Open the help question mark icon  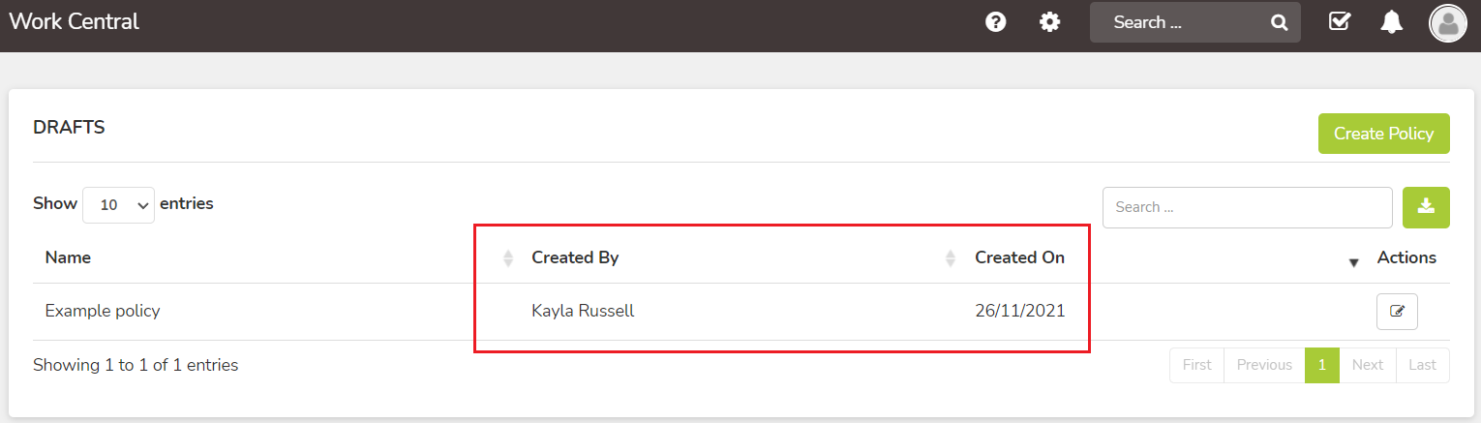coord(995,21)
